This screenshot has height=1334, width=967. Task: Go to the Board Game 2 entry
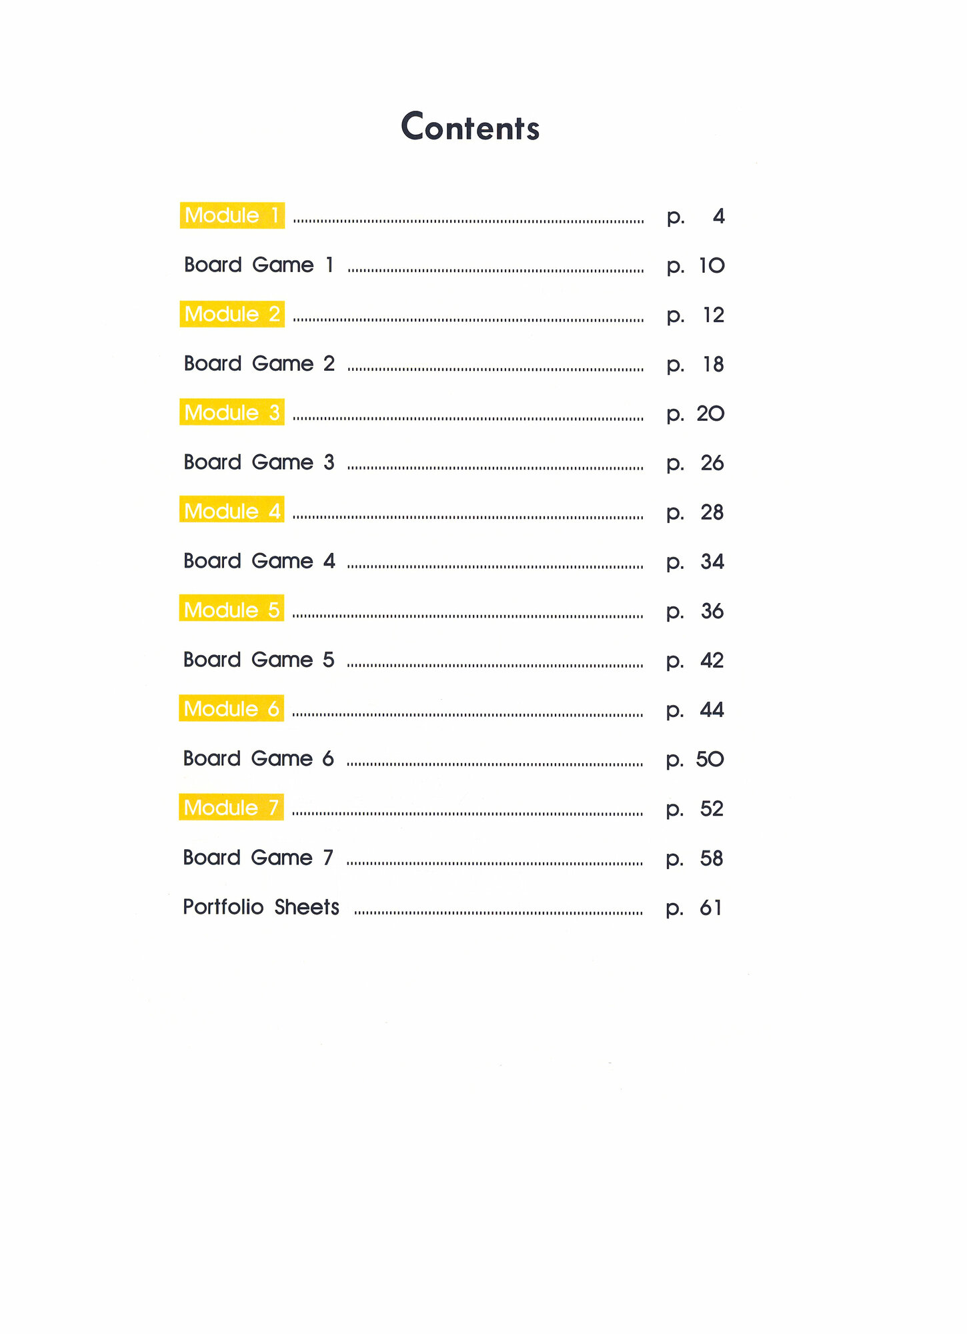259,364
